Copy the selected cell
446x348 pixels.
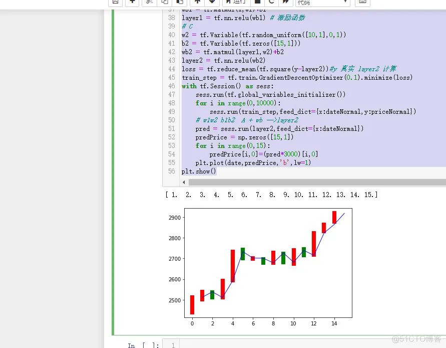[164, 2]
